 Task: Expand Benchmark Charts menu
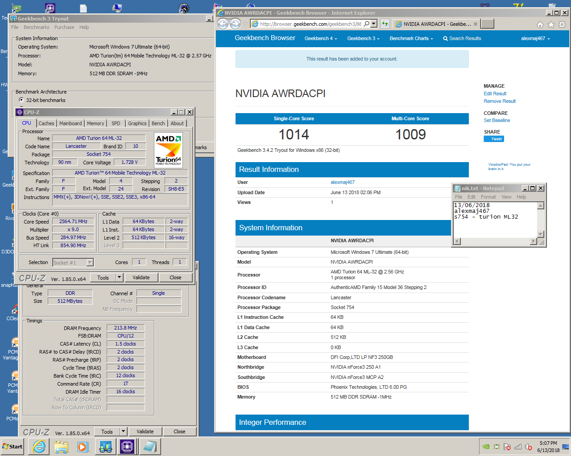click(411, 38)
